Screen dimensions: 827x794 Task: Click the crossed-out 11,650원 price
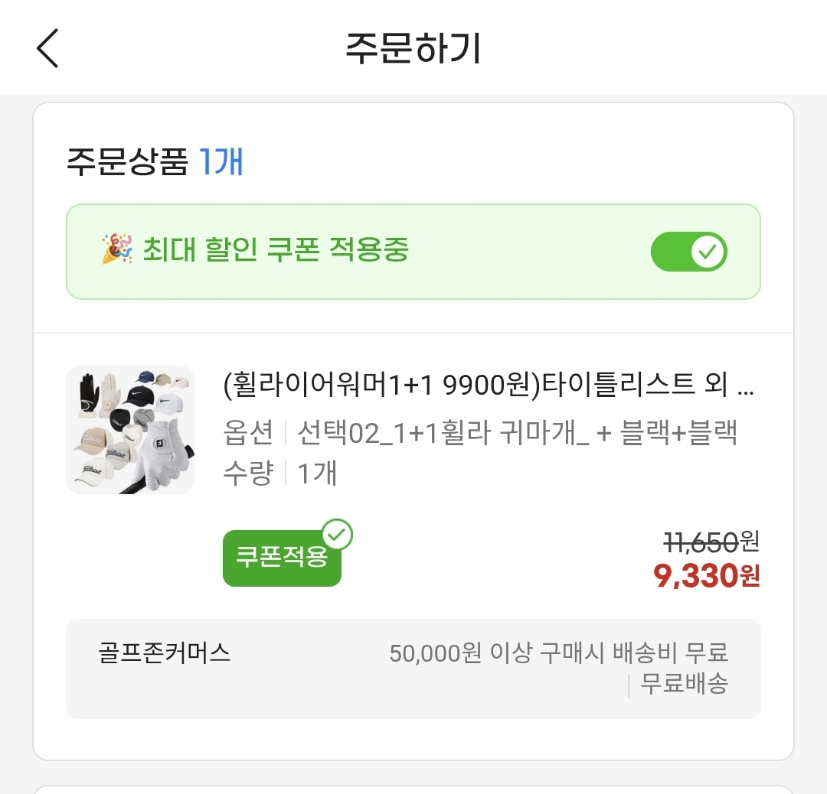coord(711,542)
